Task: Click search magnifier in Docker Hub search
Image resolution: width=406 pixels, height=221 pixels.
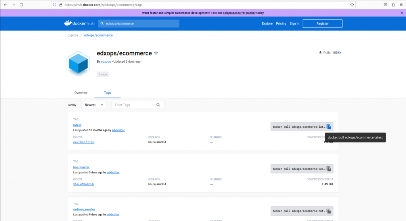Action: (102, 23)
